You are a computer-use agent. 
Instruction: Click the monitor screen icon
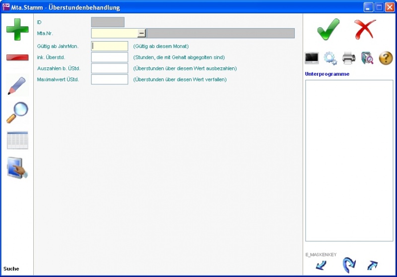[312, 58]
